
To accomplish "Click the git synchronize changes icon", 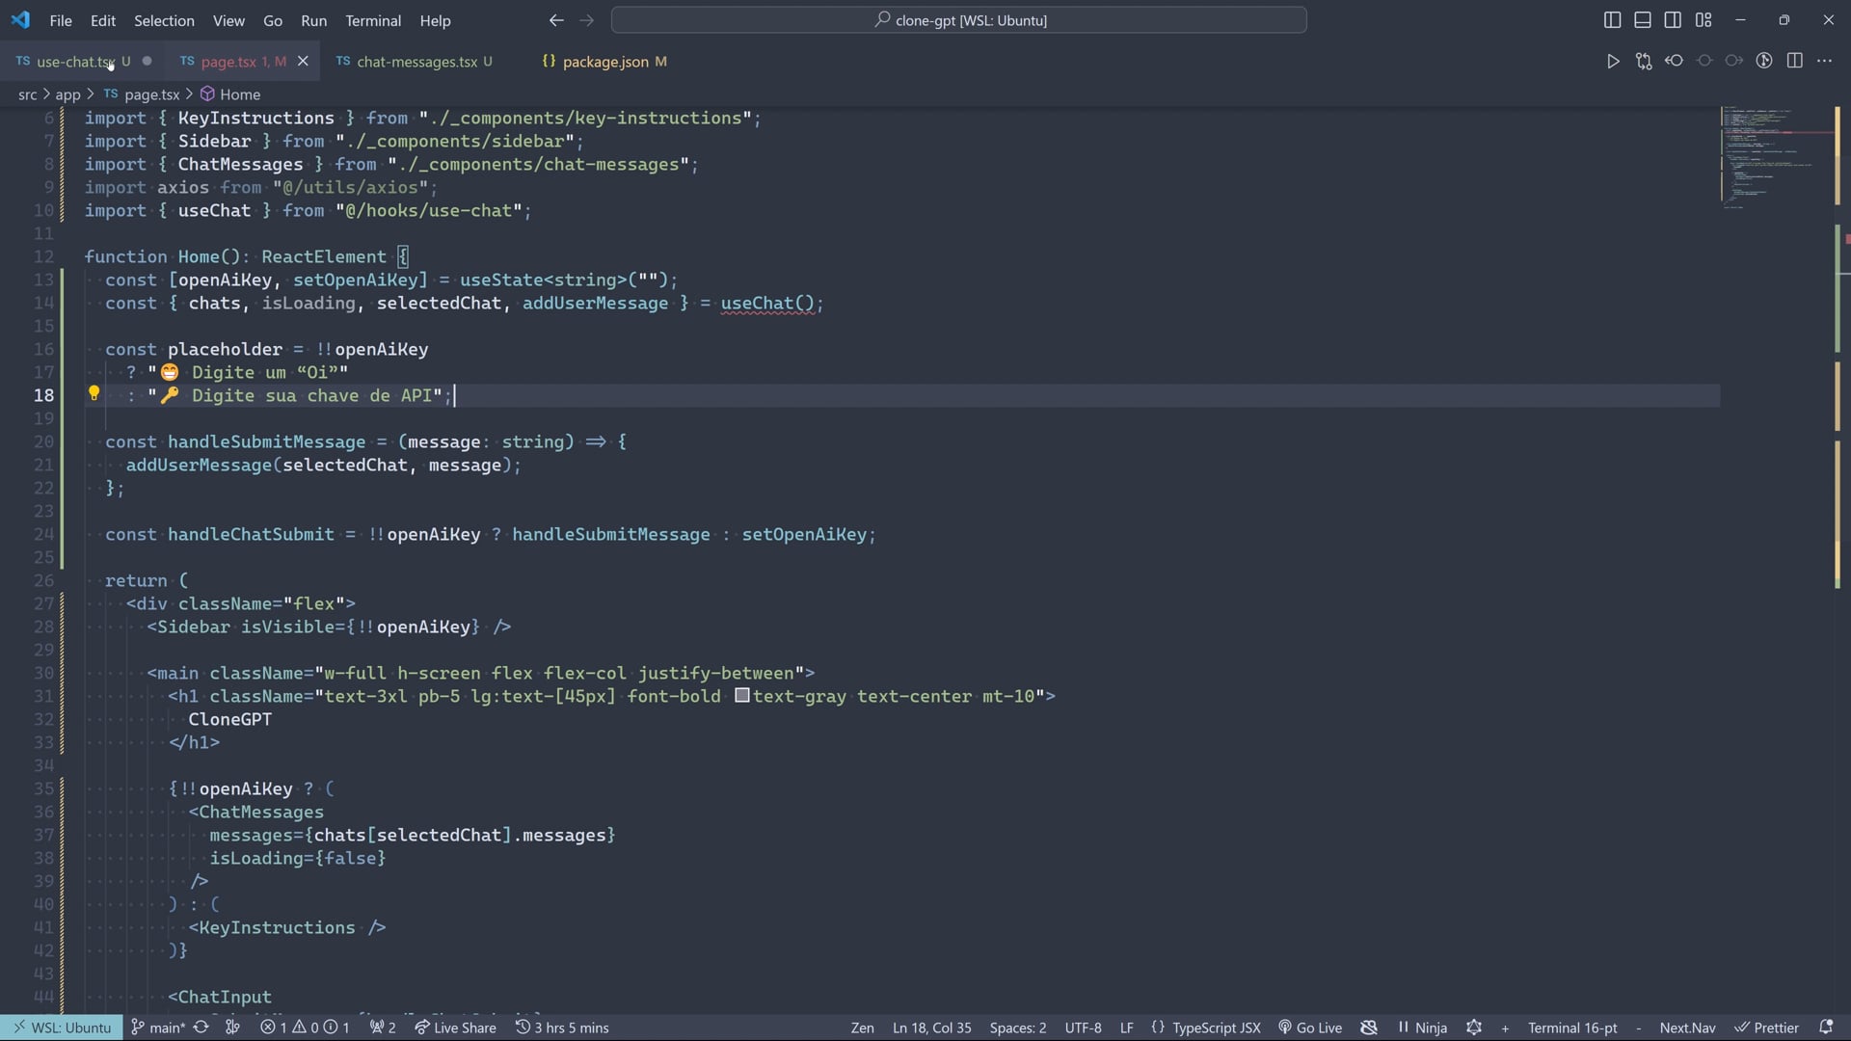I will [201, 1028].
